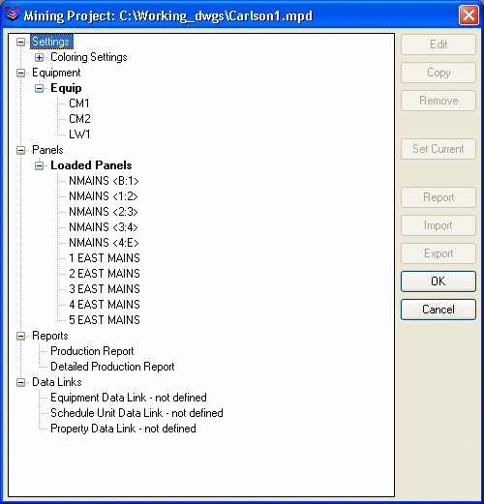Collapse the Reports tree node
The width and height of the screenshot is (484, 504).
tap(20, 336)
